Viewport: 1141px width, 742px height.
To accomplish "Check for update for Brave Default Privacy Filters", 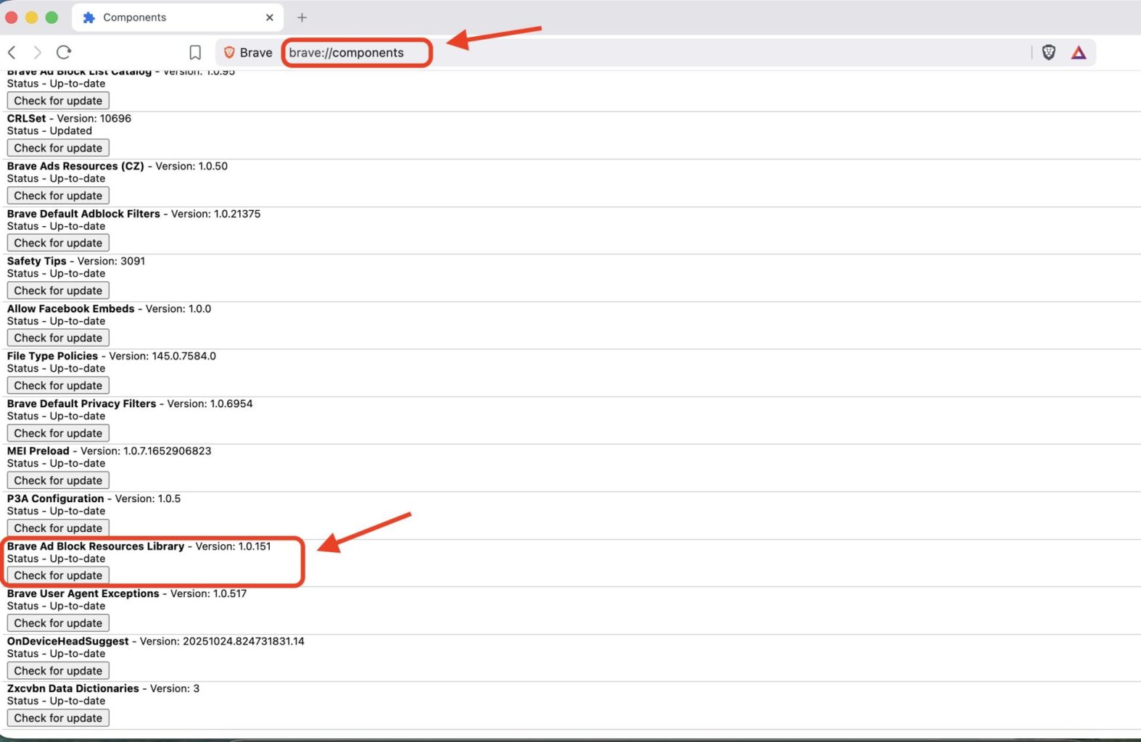I will click(58, 433).
